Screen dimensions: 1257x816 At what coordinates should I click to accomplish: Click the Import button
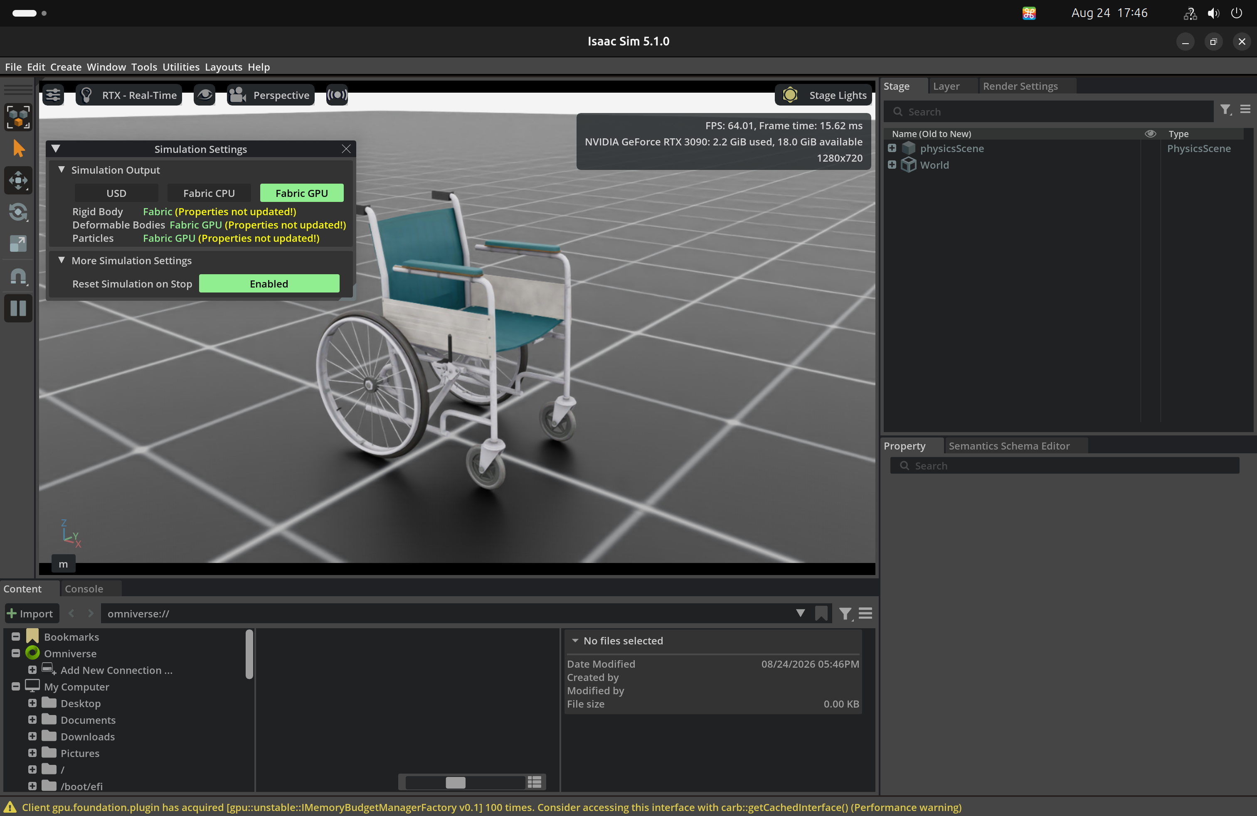(x=31, y=613)
